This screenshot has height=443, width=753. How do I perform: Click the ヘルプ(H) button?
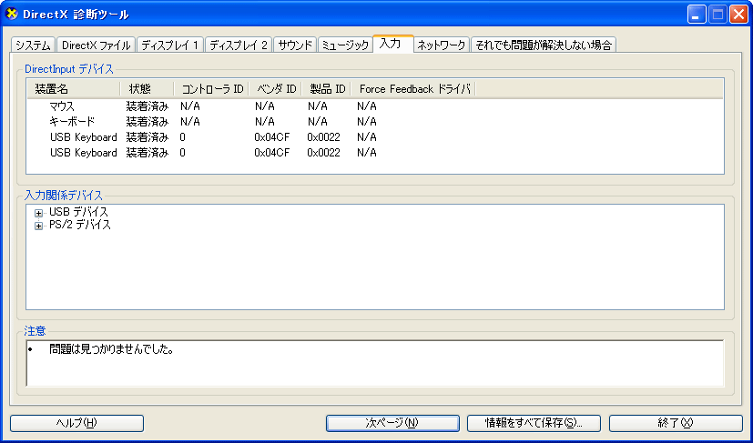76,423
